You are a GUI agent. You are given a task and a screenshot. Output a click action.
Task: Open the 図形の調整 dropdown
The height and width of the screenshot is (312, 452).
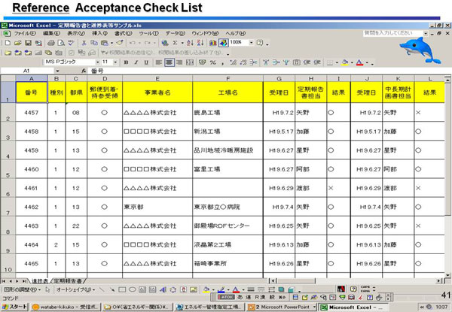(22, 289)
